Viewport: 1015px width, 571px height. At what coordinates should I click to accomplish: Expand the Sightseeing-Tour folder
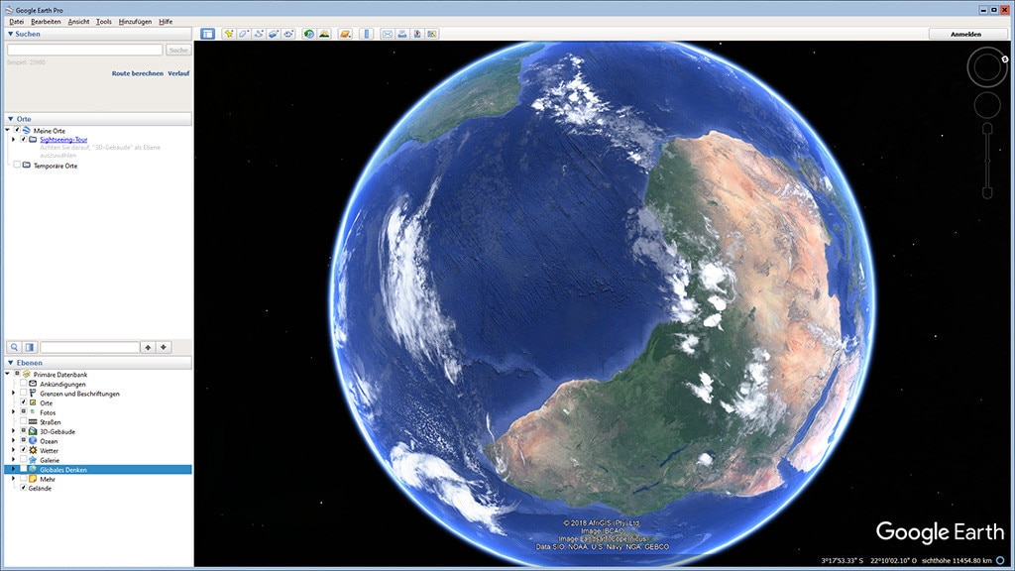click(13, 140)
